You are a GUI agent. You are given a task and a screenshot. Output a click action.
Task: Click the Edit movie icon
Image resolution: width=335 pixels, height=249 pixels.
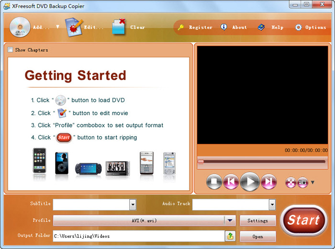coord(74,27)
